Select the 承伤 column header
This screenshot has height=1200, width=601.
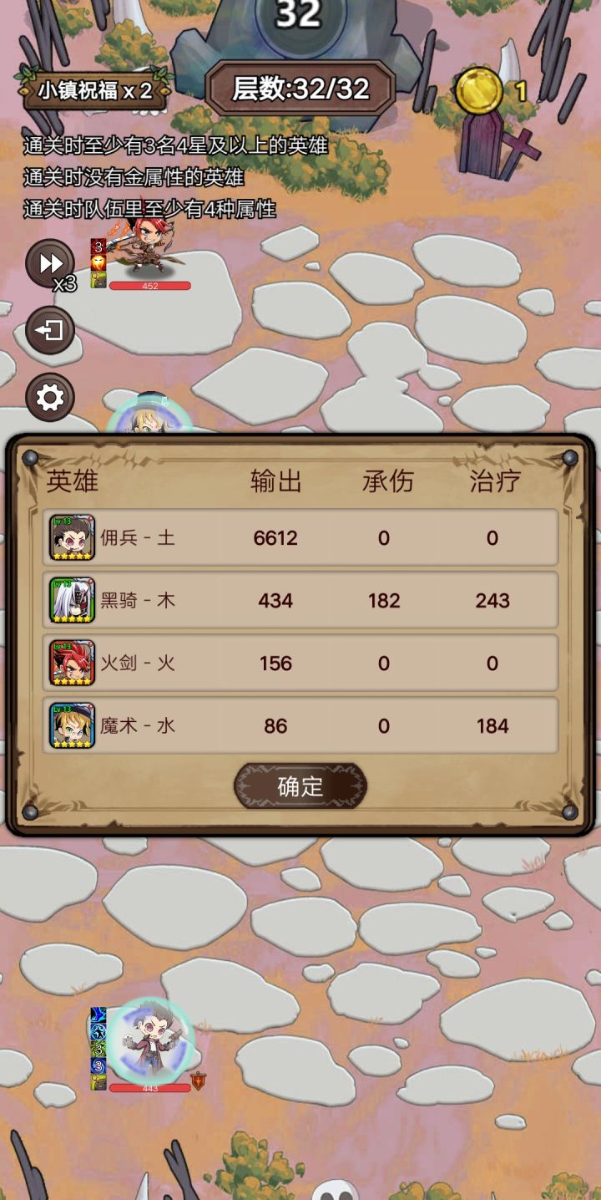pos(387,481)
